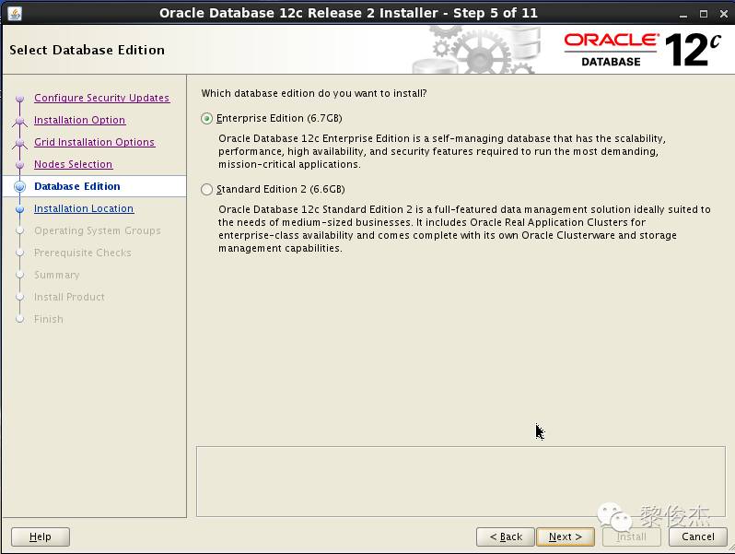Jump to Installation Location step
The width and height of the screenshot is (735, 554).
(x=84, y=208)
